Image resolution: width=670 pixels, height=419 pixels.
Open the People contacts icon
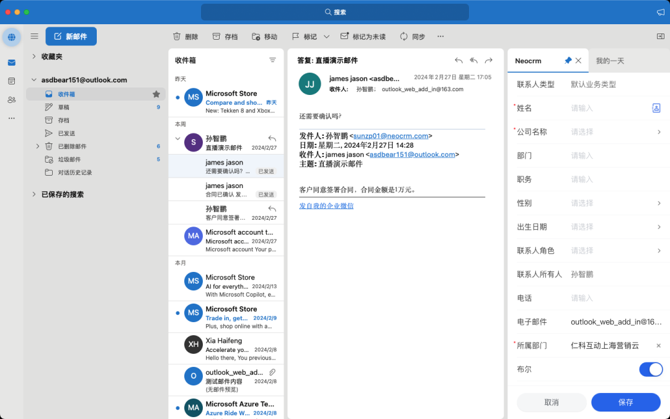pyautogui.click(x=11, y=100)
